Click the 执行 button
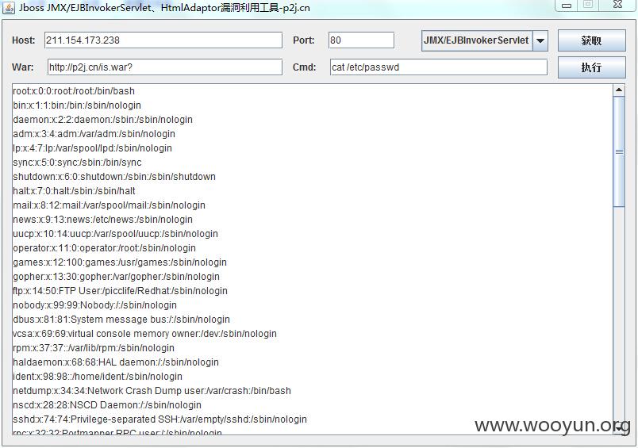The height and width of the screenshot is (448, 638). coord(592,67)
